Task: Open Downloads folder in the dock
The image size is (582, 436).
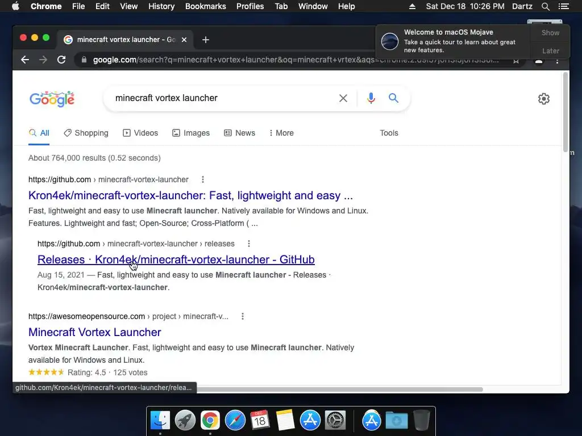Action: click(396, 421)
